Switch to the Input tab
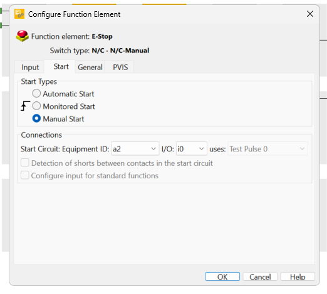Screen dimensions: 327x294 (x=30, y=67)
